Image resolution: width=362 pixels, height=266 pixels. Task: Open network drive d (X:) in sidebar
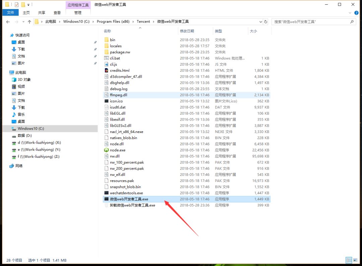39,143
